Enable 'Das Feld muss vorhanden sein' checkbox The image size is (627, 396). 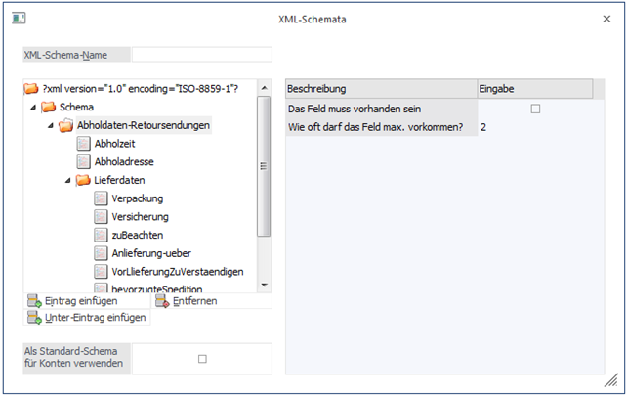535,109
